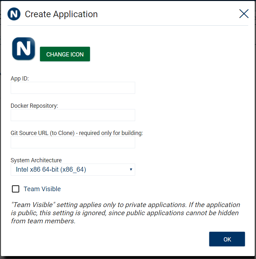Focus the Git Source URL input field
The height and width of the screenshot is (259, 256).
pos(73,142)
